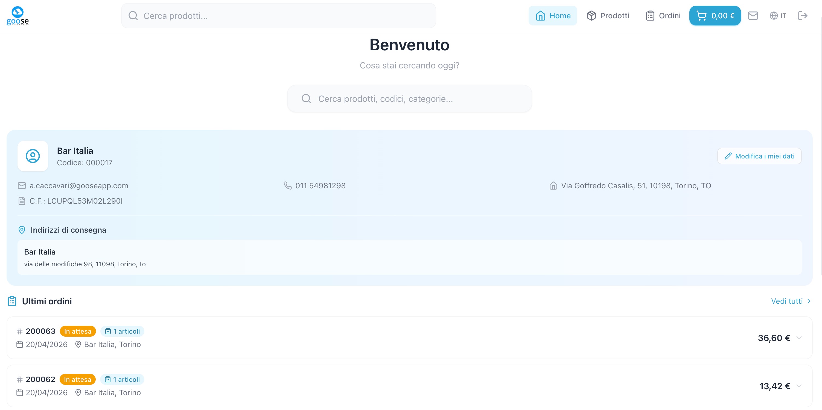Open the shopping cart showing 0,00 €
The image size is (822, 410).
[715, 16]
